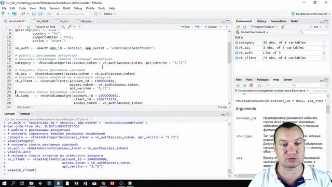Click the Find in Topic field
Screen dimensions: 332x187
pyautogui.click(x=321, y=91)
